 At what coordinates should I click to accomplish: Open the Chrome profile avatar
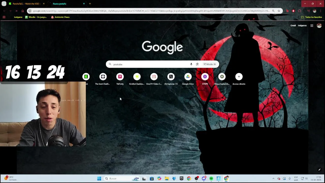tap(315, 11)
